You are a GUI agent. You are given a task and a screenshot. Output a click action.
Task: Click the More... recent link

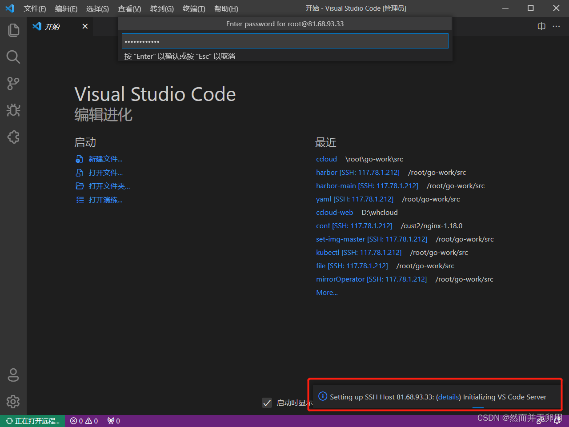327,293
